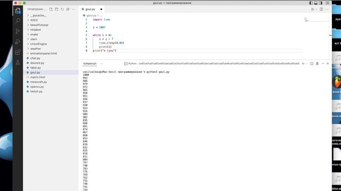Open Source Control view in activity bar

pos(18,31)
